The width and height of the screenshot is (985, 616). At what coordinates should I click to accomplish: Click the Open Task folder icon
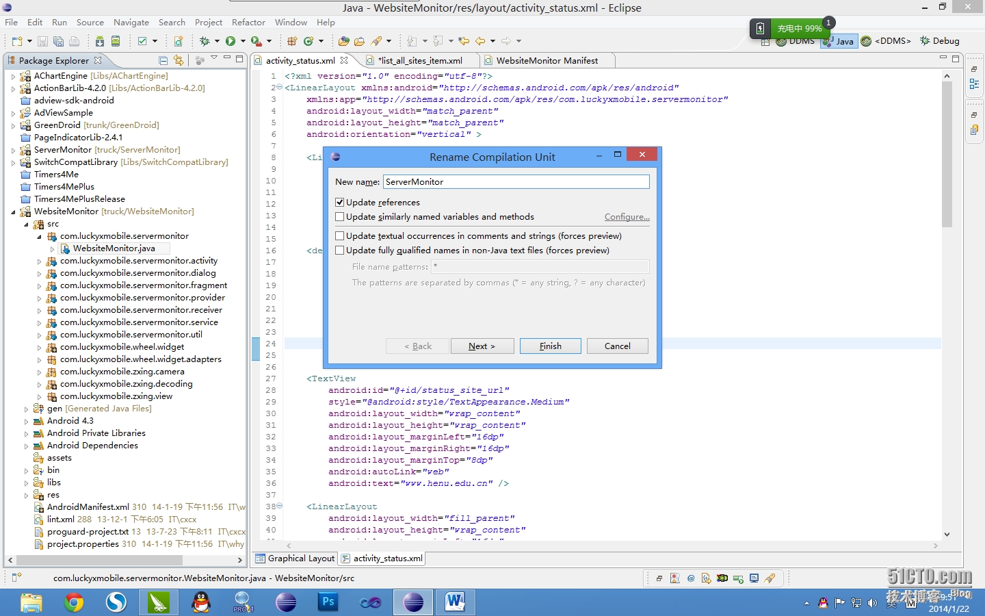click(359, 41)
